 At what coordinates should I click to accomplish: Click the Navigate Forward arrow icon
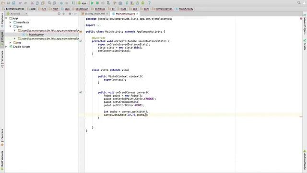[x=67, y=3]
